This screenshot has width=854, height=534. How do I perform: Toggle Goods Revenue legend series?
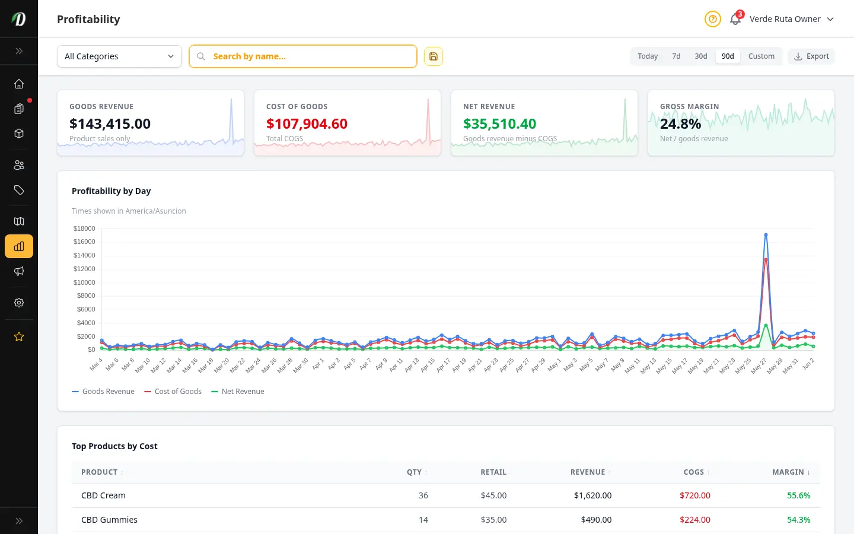(103, 392)
